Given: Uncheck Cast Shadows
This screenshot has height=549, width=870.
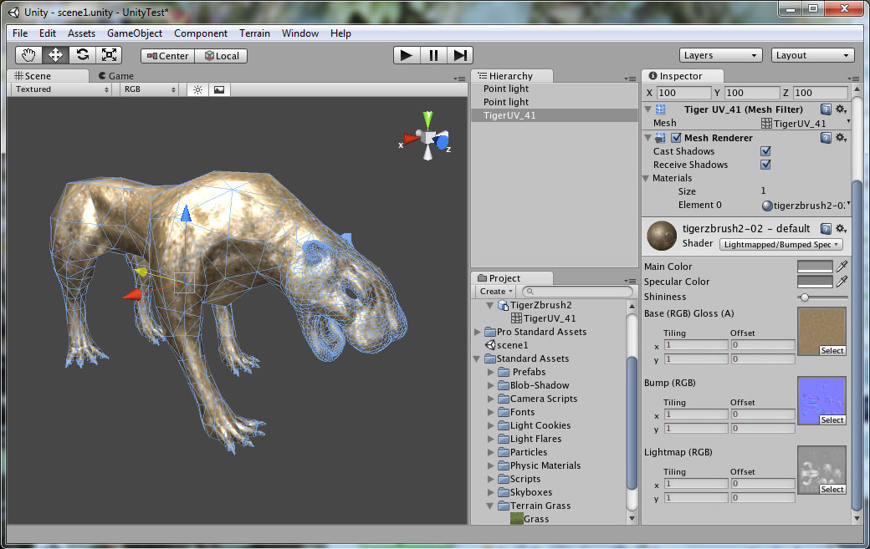Looking at the screenshot, I should click(x=765, y=151).
